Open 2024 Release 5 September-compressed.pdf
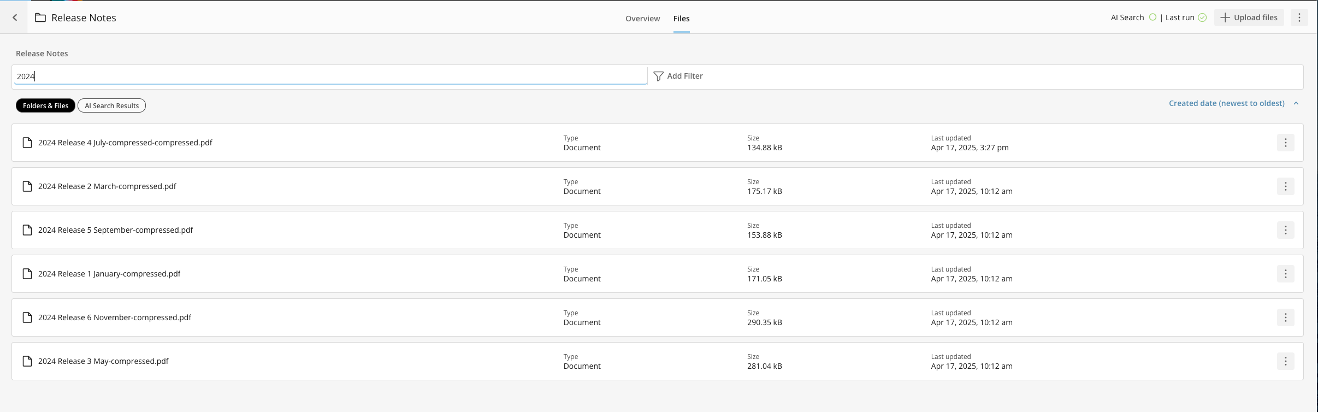 pyautogui.click(x=115, y=230)
